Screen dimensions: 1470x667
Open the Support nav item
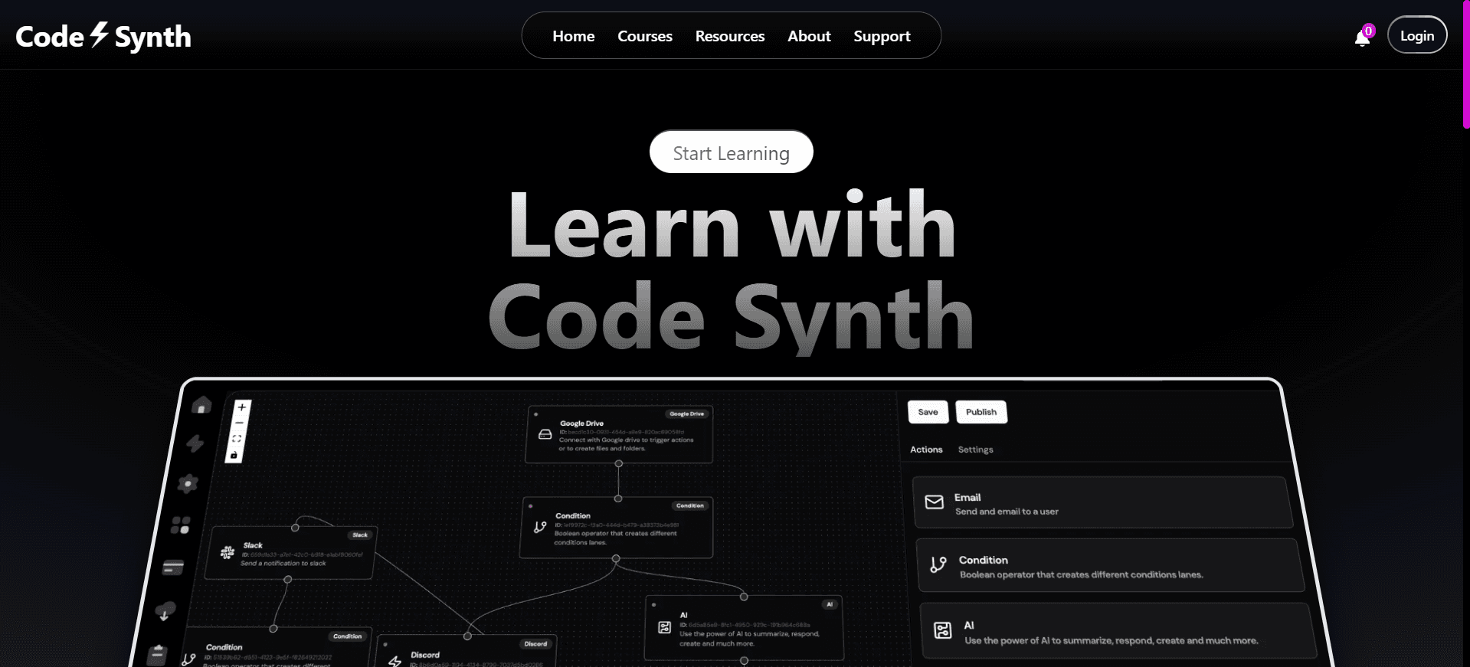tap(882, 36)
